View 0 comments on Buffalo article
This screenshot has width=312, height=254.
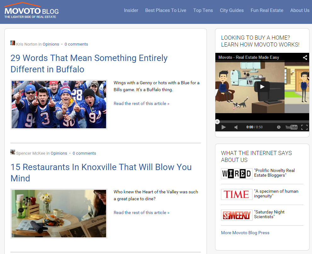pyautogui.click(x=76, y=44)
